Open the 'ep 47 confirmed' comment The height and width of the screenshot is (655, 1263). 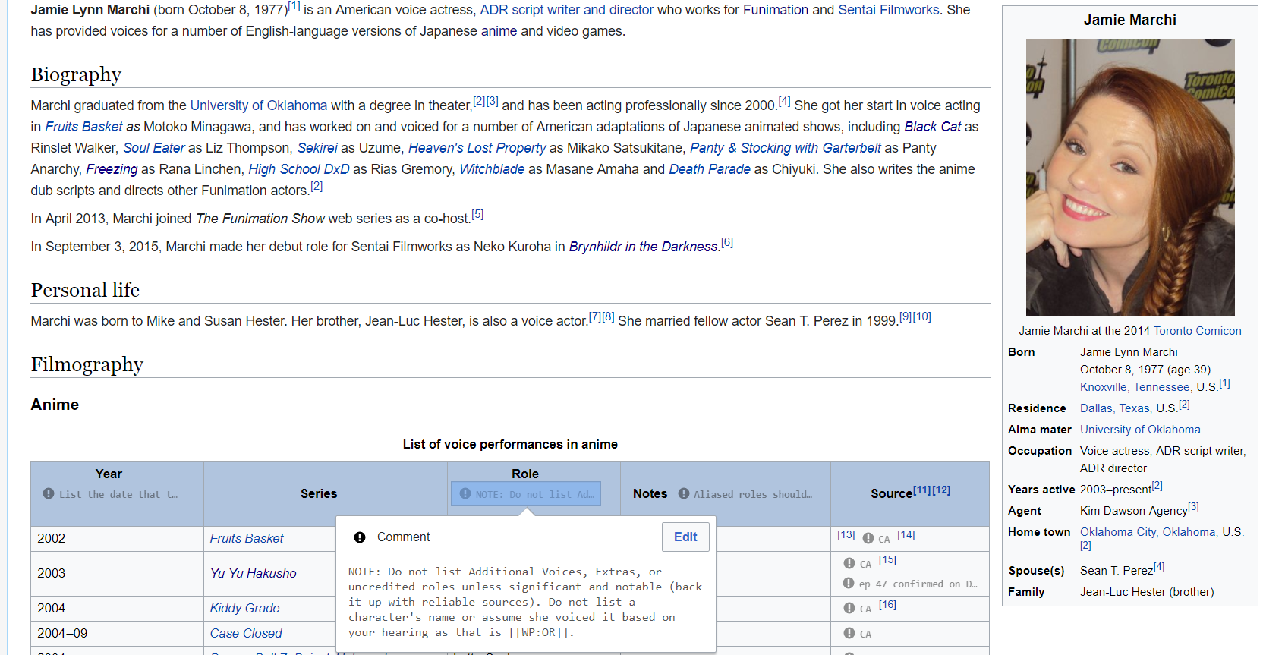click(911, 584)
